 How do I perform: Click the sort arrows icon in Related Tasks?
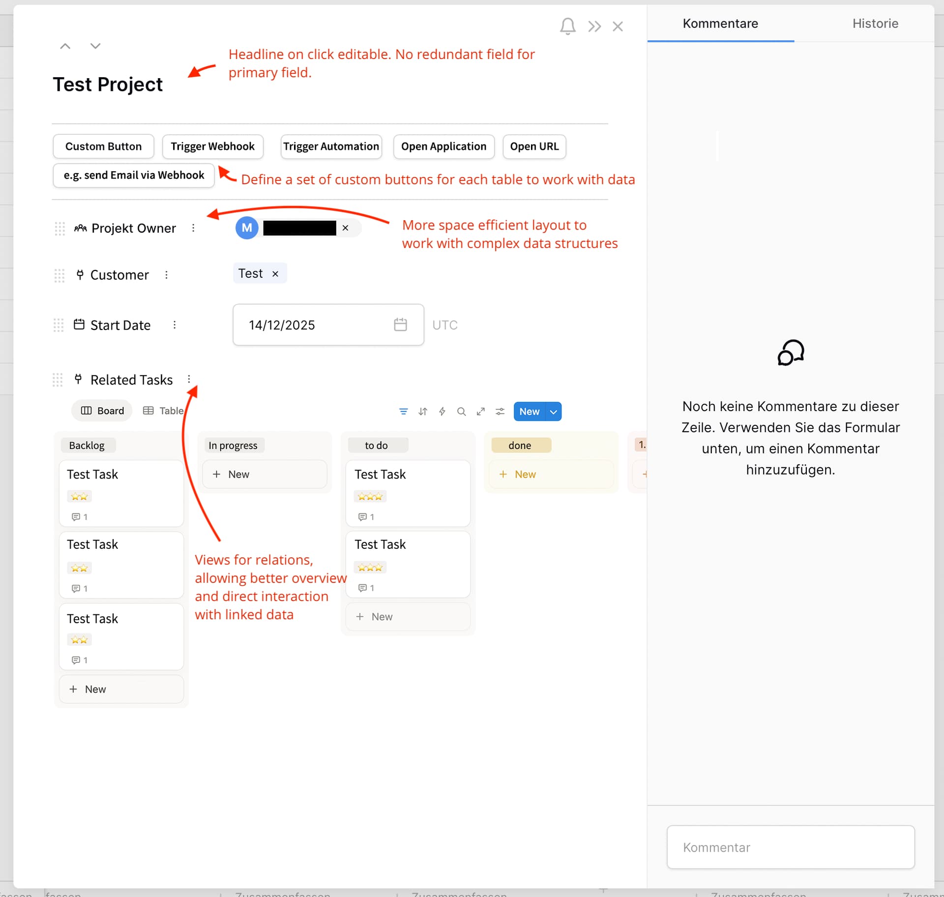(x=423, y=412)
